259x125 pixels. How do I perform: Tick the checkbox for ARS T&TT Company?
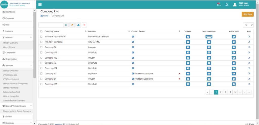click(41, 42)
